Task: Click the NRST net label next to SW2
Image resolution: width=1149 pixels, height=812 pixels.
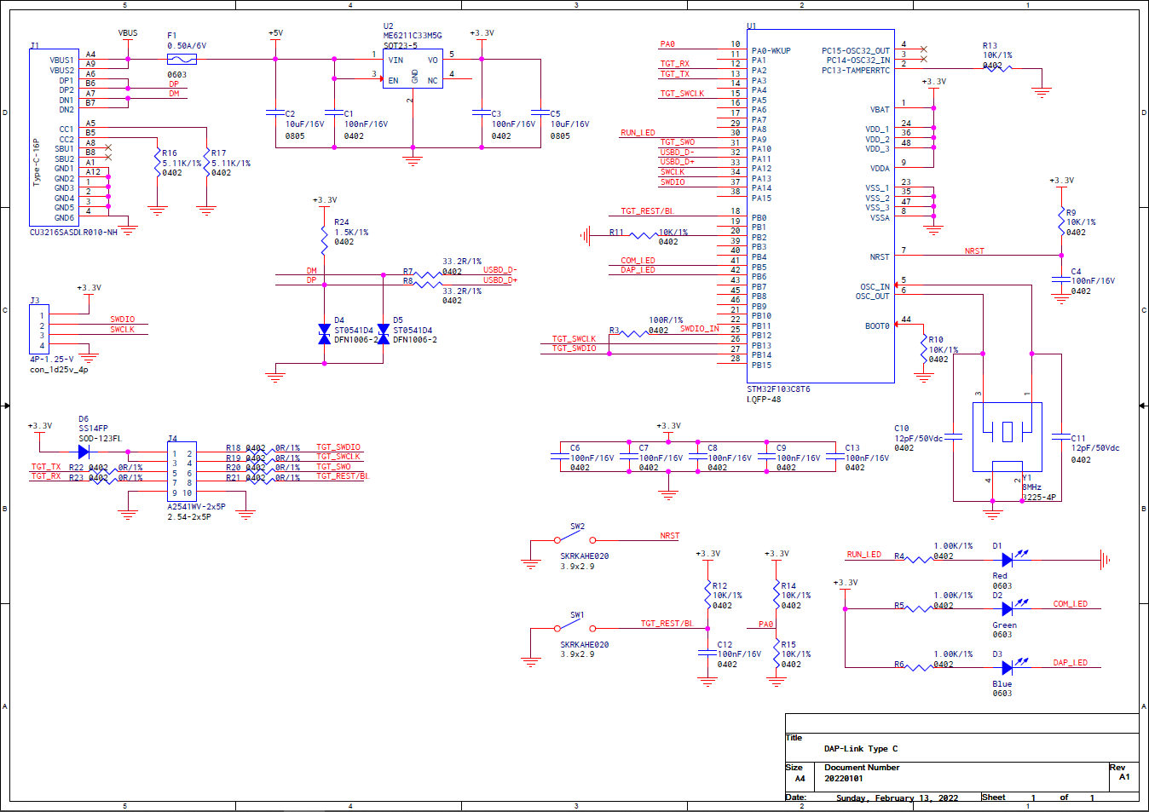Action: pos(670,536)
